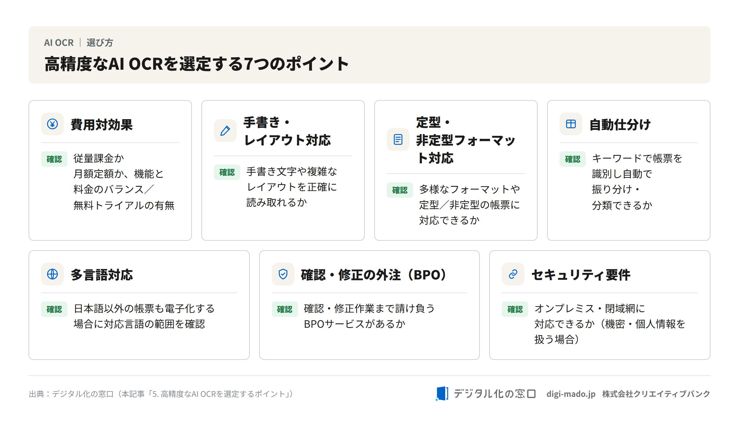Click the yen icon beside 費用対効果
The image size is (739, 429).
coord(52,124)
